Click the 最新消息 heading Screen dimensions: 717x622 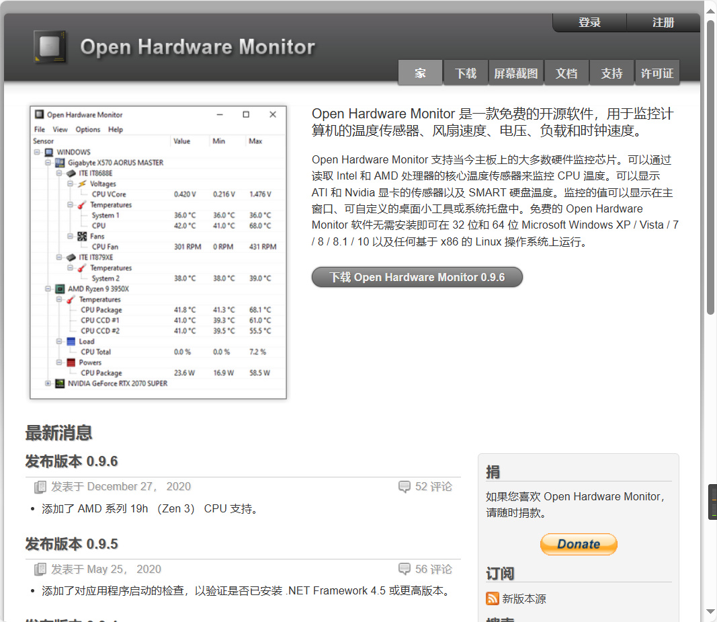coord(59,432)
